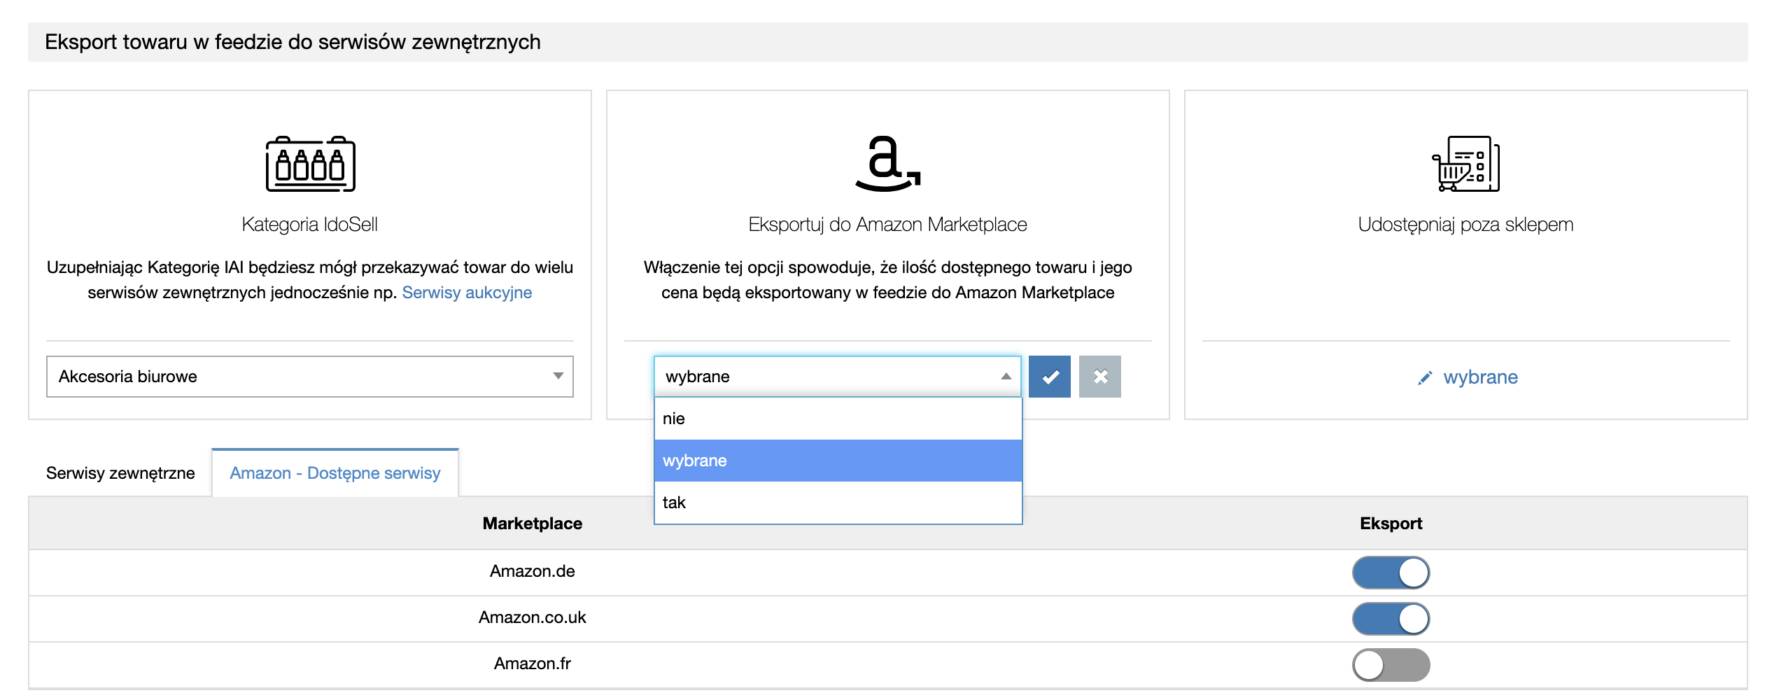Enable export for Amazon.fr
Screen dimensions: 1772x700
click(1391, 665)
